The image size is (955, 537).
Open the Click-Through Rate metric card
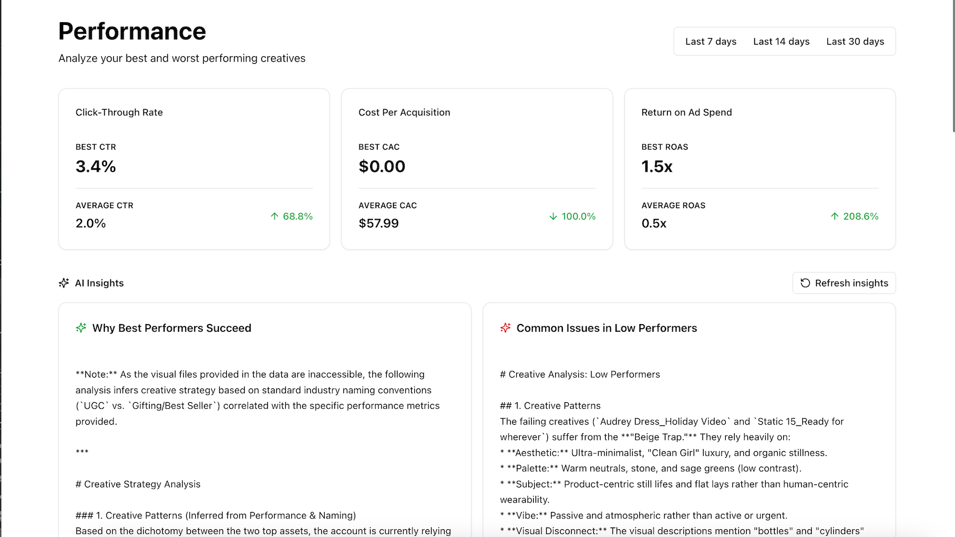[193, 169]
